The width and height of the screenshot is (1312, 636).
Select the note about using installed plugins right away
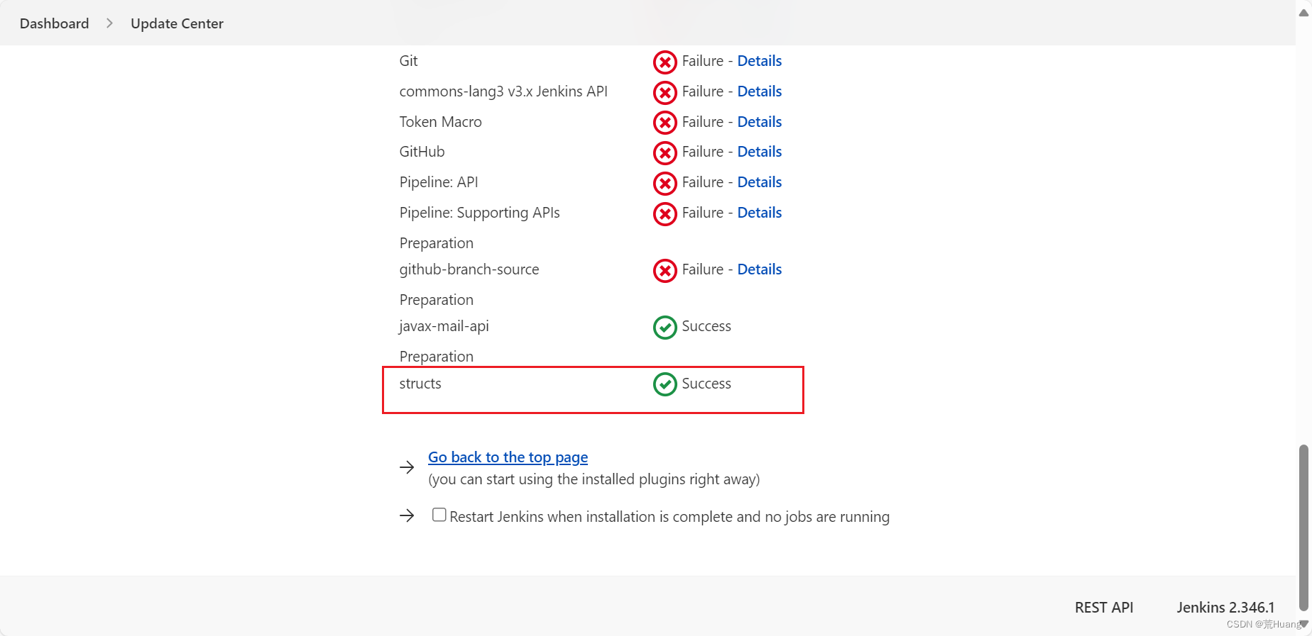pos(594,479)
